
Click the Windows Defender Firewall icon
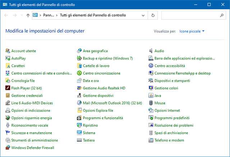coord(8,148)
